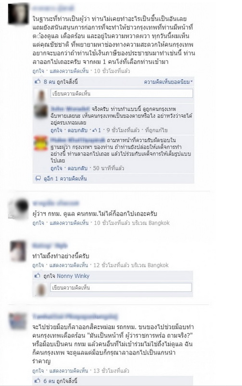Screen dimensions: 242x386
Task: Click first post author's profile picture
Action: [x=18, y=13]
